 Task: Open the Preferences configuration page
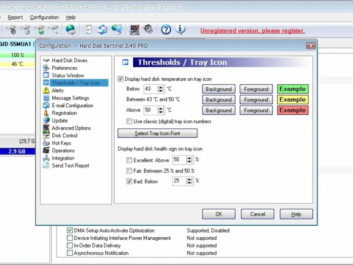pos(64,68)
